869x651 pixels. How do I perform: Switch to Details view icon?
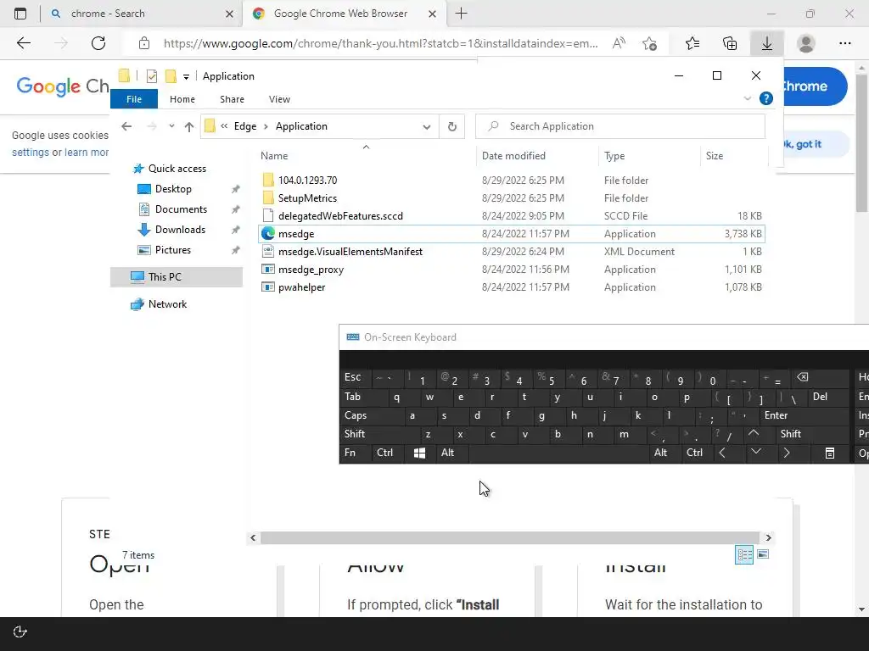(x=743, y=554)
